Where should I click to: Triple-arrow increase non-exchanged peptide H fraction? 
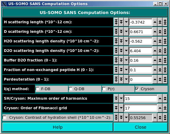165,70
